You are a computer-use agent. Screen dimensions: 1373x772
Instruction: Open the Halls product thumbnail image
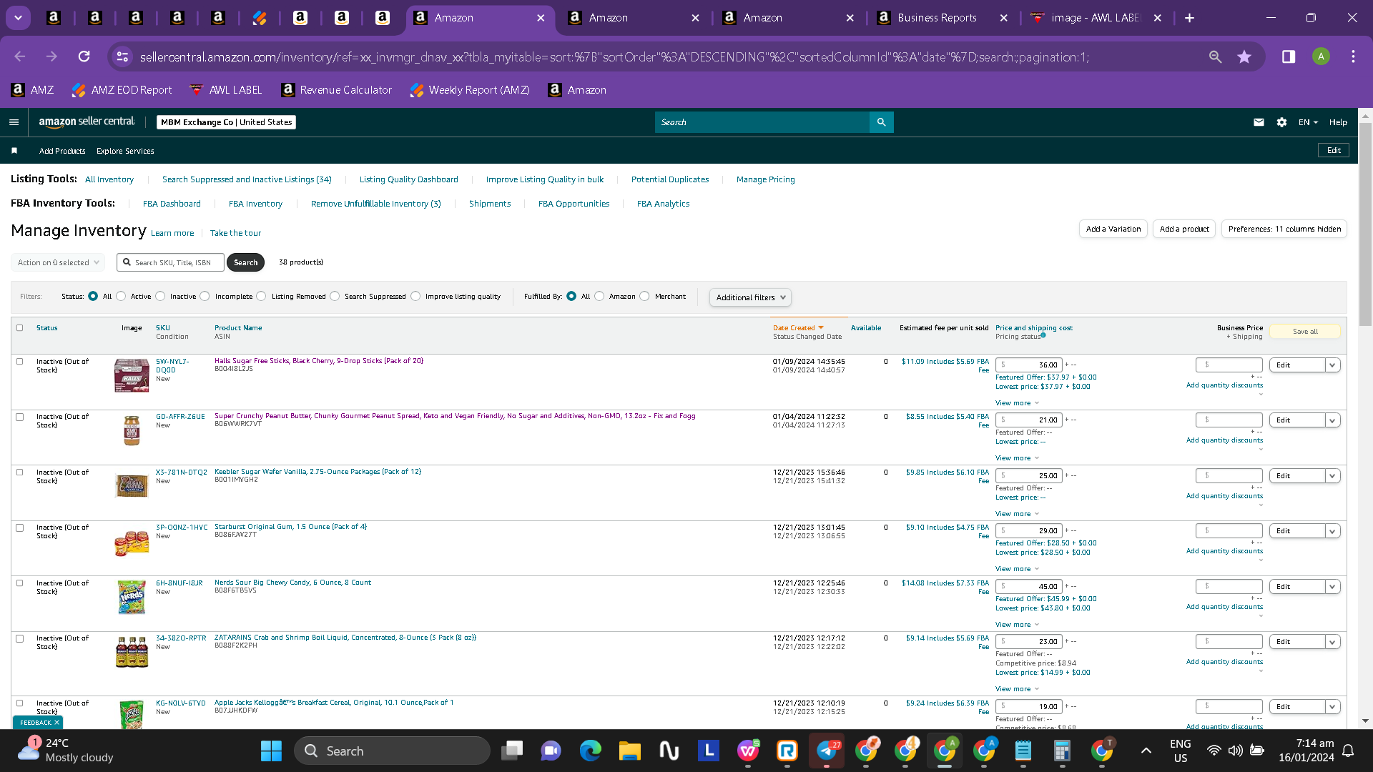tap(132, 376)
